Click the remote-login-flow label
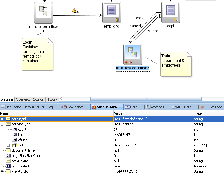224x186 pixels. [43, 27]
